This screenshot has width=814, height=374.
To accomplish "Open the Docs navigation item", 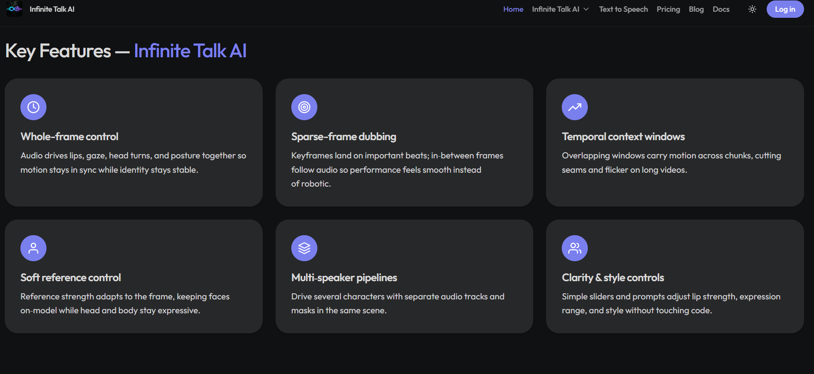I will tap(721, 9).
